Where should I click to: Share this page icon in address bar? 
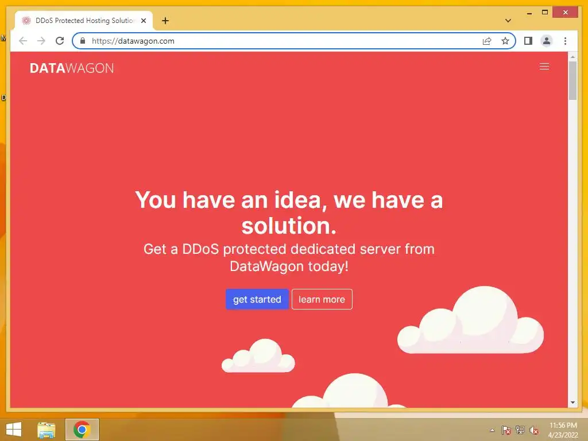[487, 41]
